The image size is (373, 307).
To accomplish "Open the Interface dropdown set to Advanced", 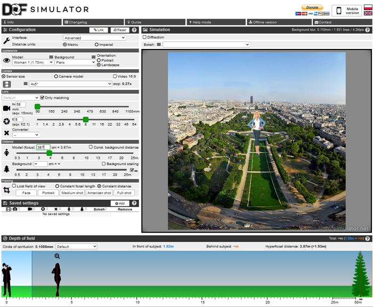I will coord(94,38).
